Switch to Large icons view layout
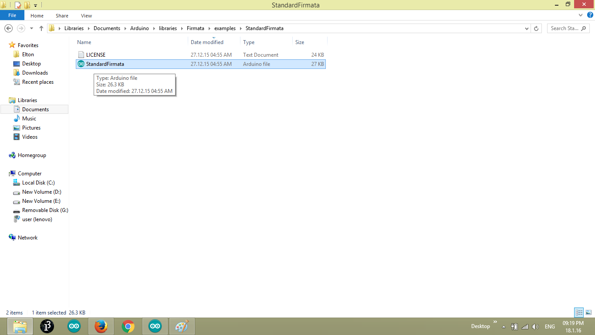Viewport: 595px width, 335px height. point(588,312)
